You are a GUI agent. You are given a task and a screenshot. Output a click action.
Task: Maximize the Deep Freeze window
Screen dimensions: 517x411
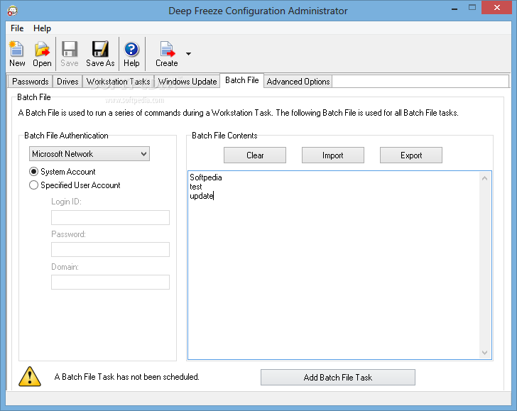(x=472, y=8)
